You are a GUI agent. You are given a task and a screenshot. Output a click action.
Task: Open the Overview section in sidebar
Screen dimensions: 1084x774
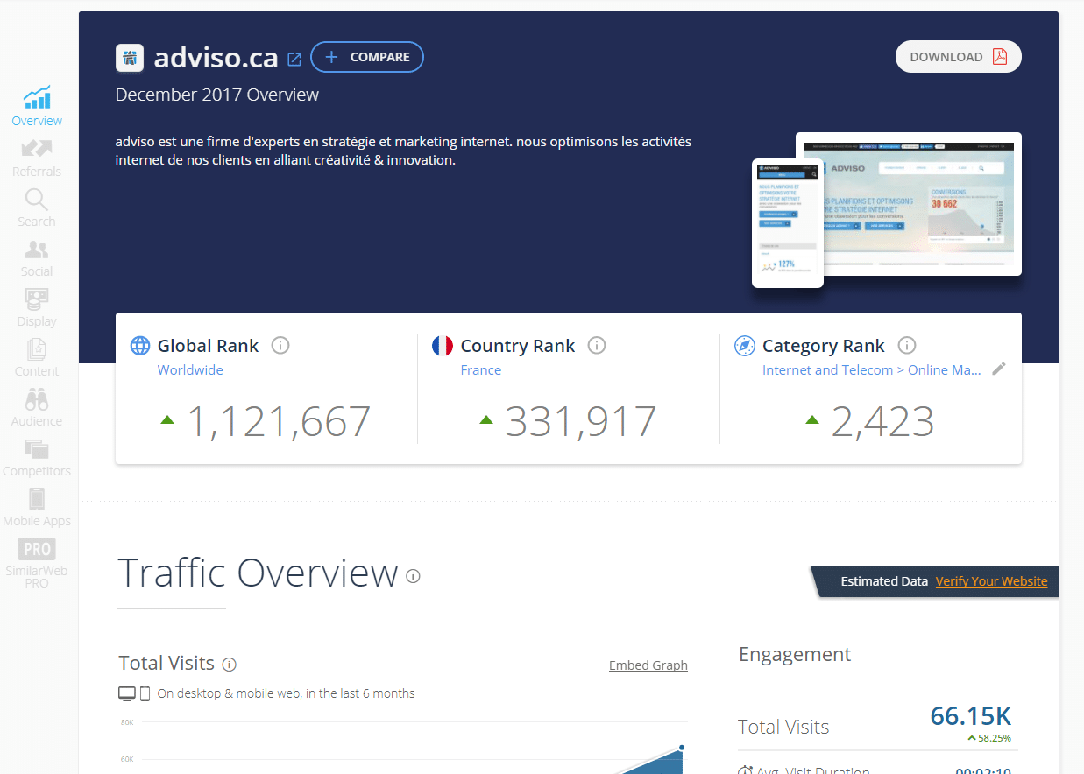[37, 106]
